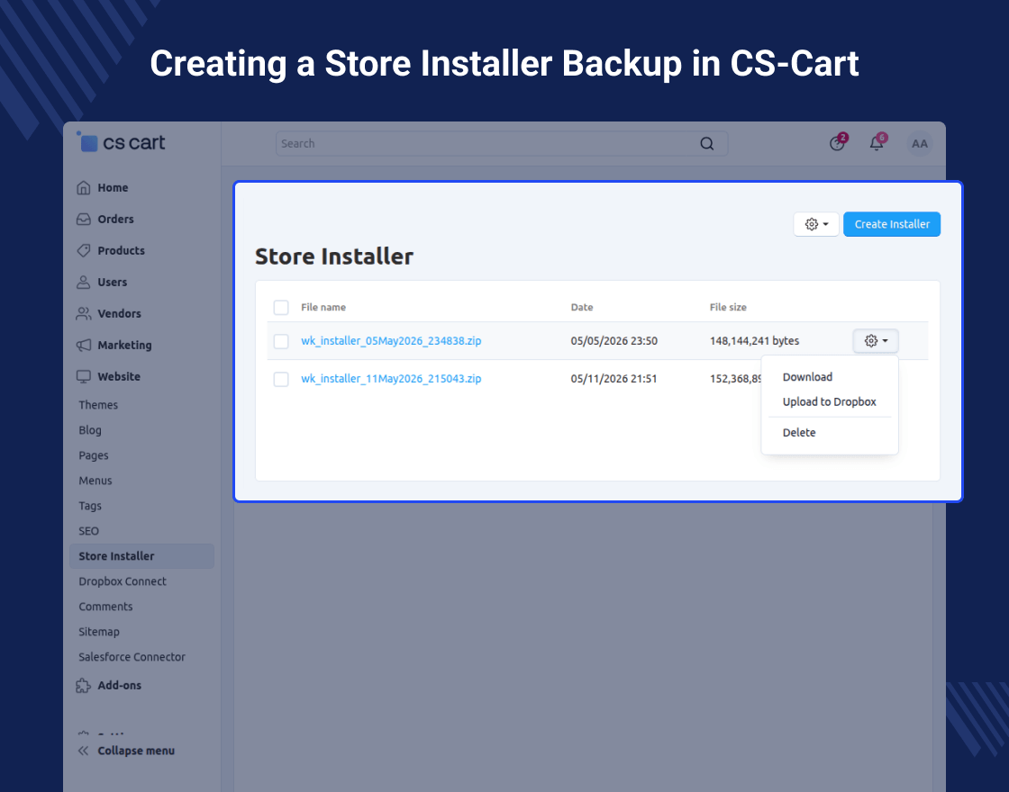
Task: Select all files checkbox in header
Action: click(x=281, y=307)
